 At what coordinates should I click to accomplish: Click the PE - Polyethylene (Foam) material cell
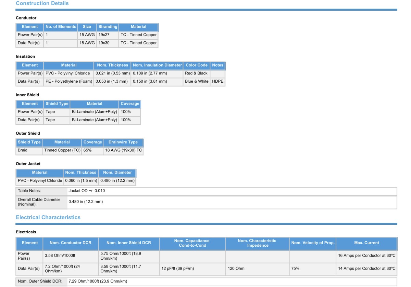69,82
